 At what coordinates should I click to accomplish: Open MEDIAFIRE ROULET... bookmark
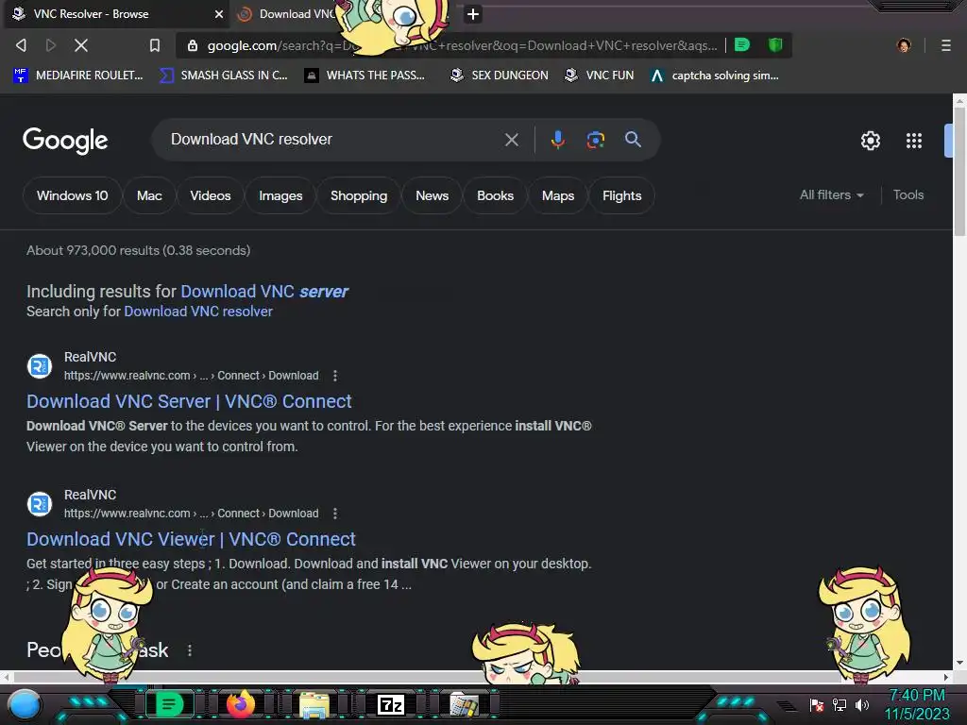pyautogui.click(x=77, y=76)
